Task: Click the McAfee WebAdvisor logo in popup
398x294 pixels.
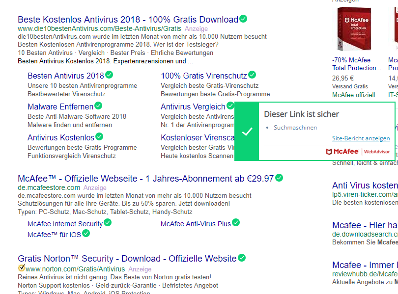Action: coord(358,152)
